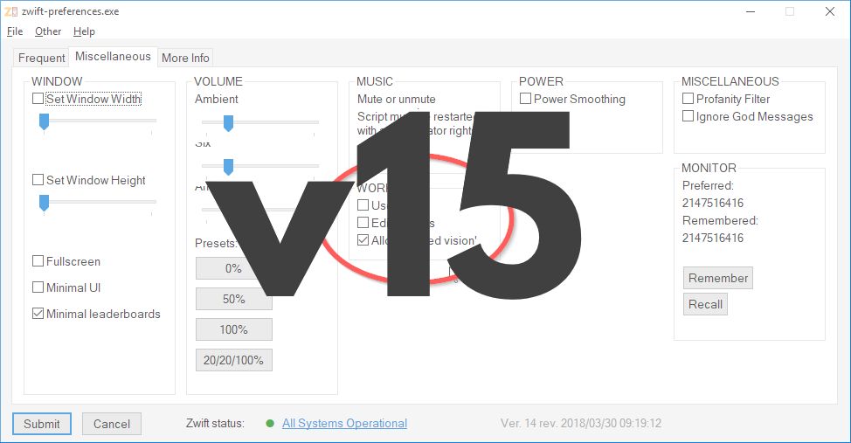Switch to the More Info tab
This screenshot has height=443, width=851.
point(185,58)
